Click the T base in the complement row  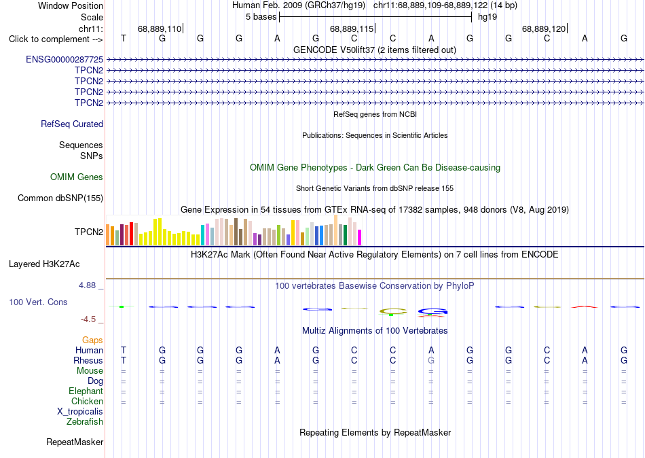124,38
